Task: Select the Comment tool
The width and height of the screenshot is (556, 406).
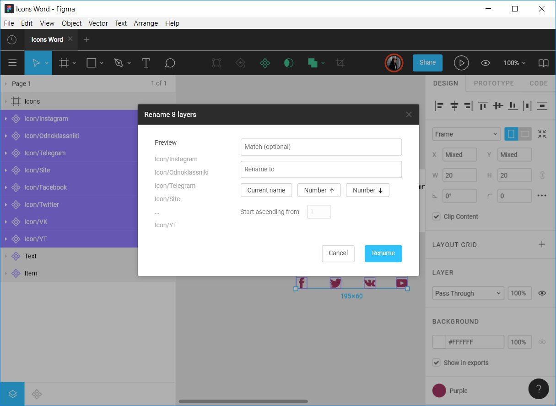Action: point(170,63)
